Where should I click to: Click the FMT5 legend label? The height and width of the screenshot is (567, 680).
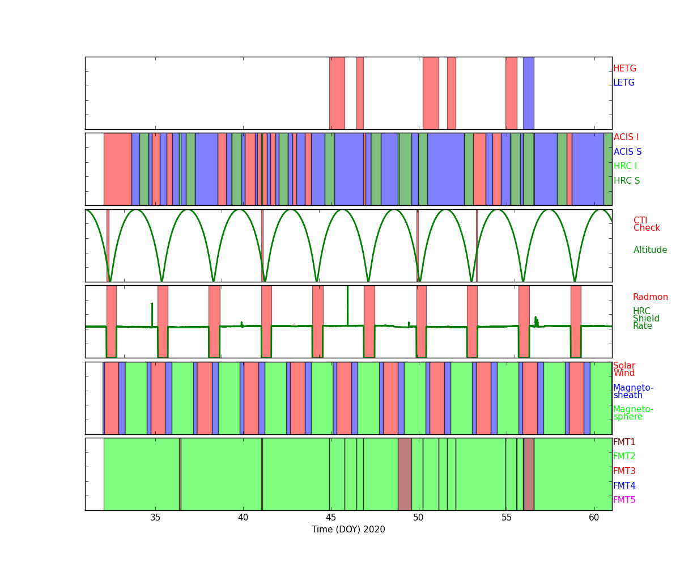624,500
